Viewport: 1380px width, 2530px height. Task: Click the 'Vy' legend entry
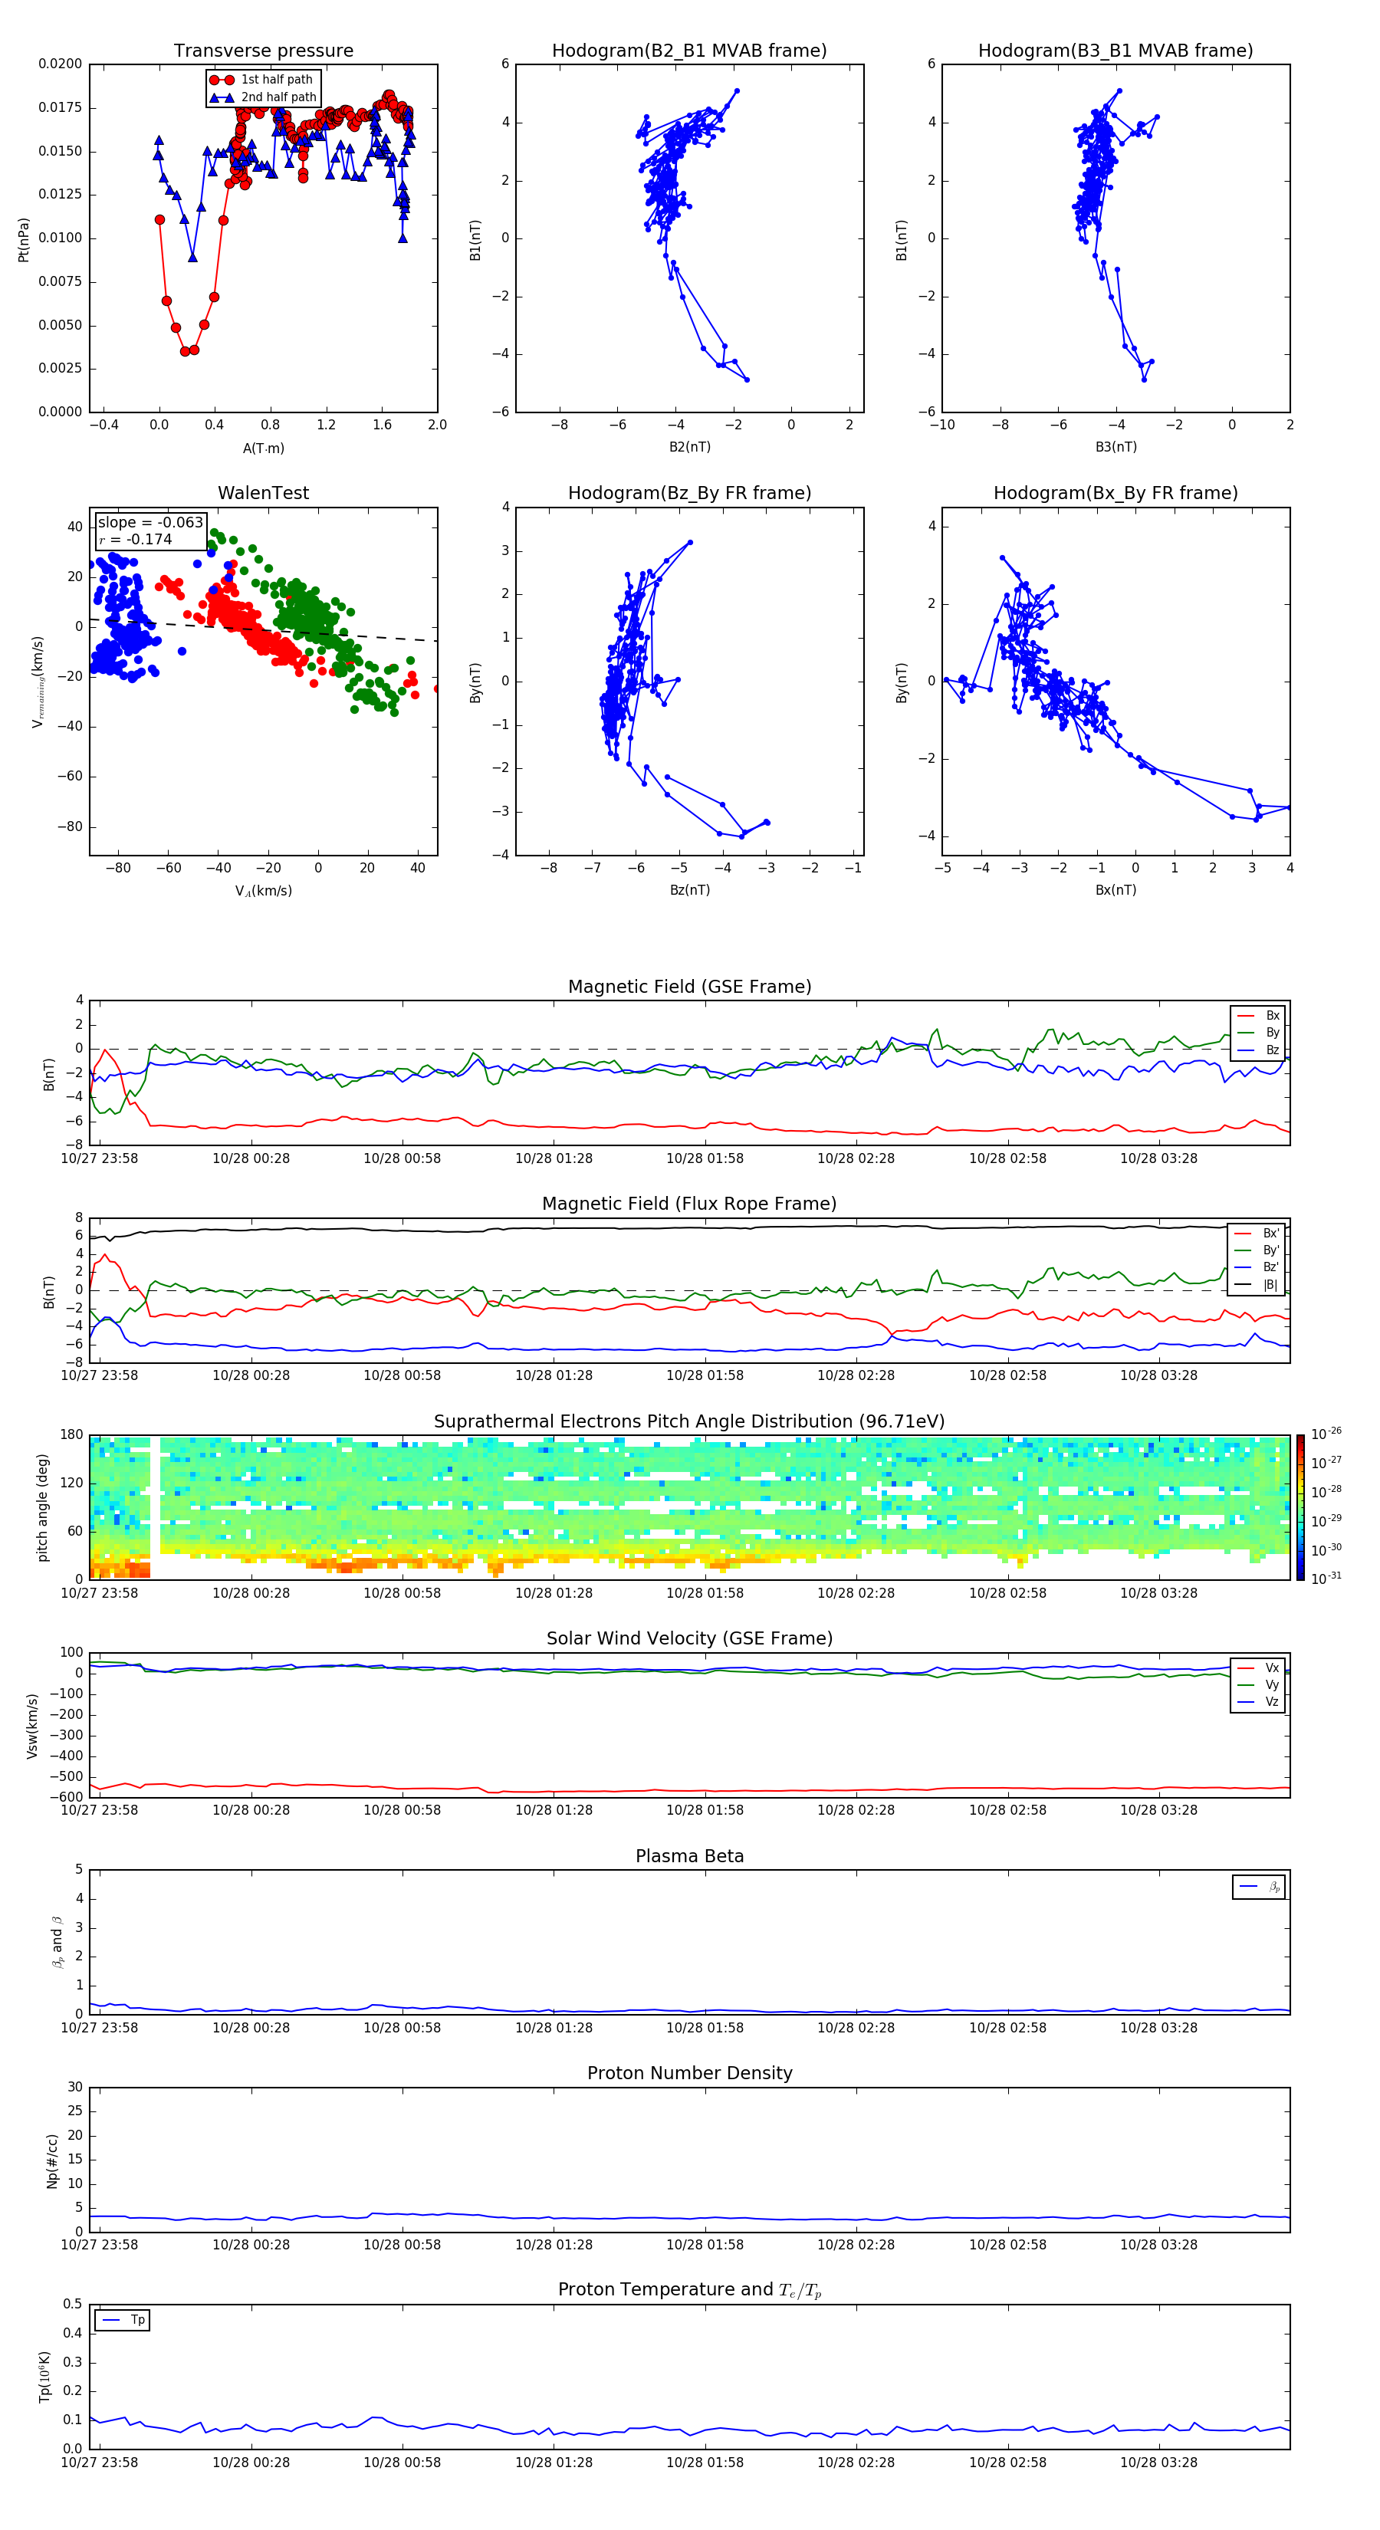coord(1258,1684)
